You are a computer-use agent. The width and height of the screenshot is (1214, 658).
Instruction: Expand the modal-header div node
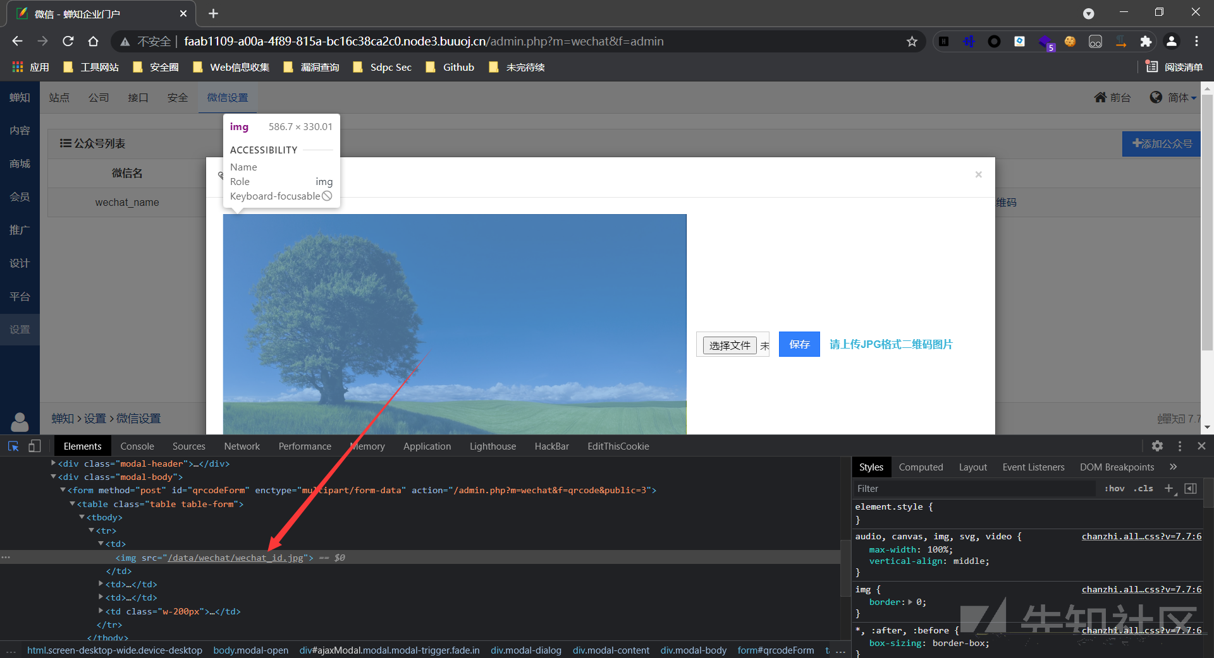(x=54, y=464)
